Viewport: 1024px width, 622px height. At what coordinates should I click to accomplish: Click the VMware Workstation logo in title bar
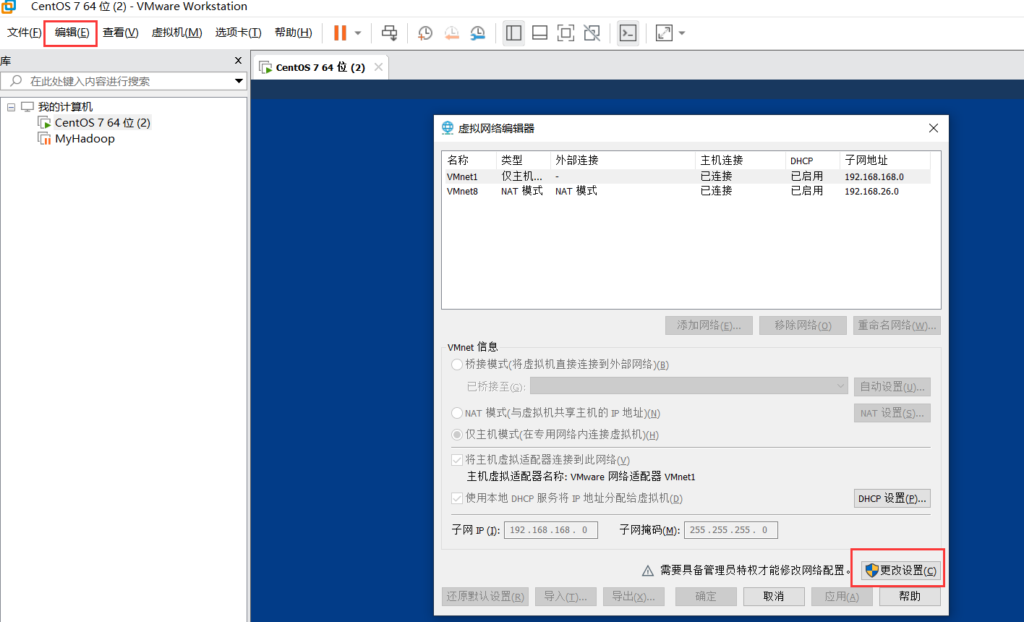pyautogui.click(x=8, y=7)
